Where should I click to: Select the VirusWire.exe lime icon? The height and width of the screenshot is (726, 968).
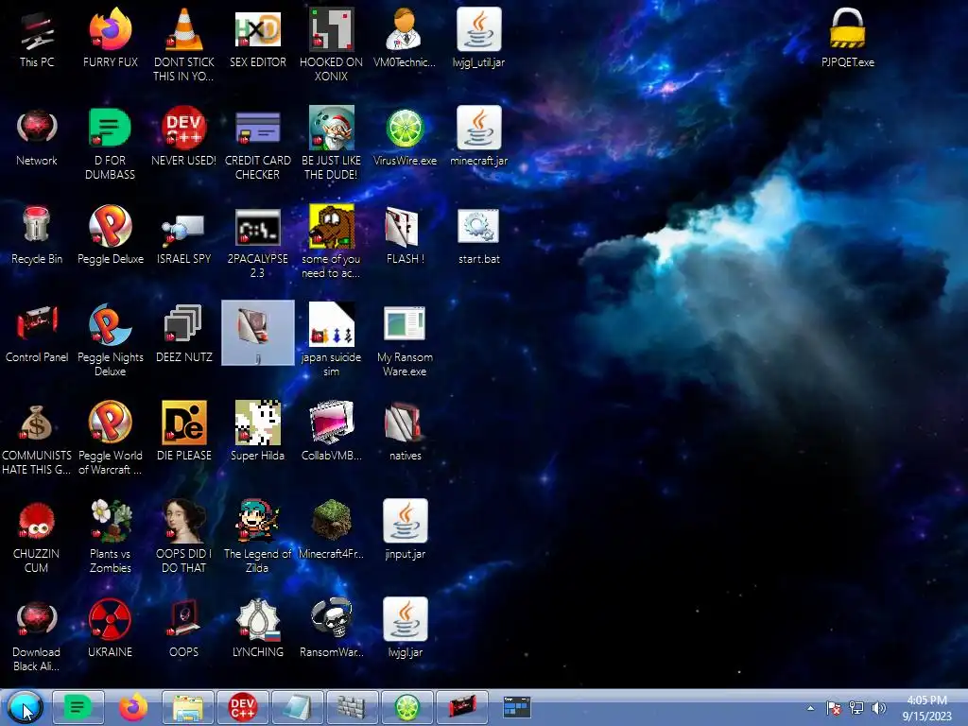coord(405,137)
